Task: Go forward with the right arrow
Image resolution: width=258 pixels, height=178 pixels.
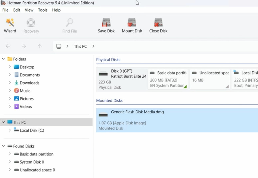Action: tap(24, 46)
